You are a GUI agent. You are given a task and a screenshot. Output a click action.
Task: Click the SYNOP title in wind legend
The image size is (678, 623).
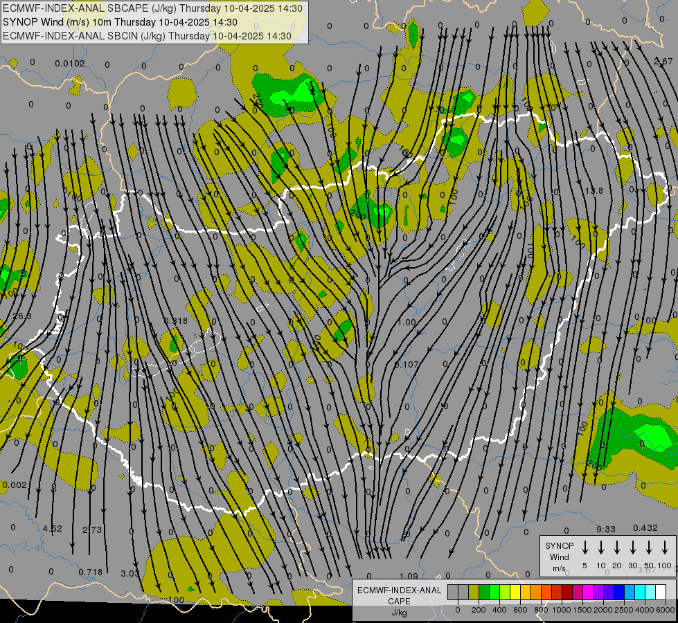click(x=559, y=545)
